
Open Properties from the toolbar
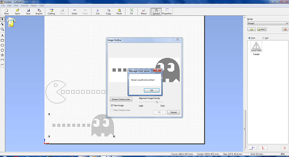(x=167, y=11)
